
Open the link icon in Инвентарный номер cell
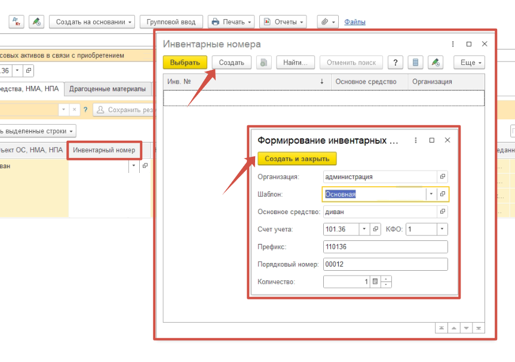[145, 166]
